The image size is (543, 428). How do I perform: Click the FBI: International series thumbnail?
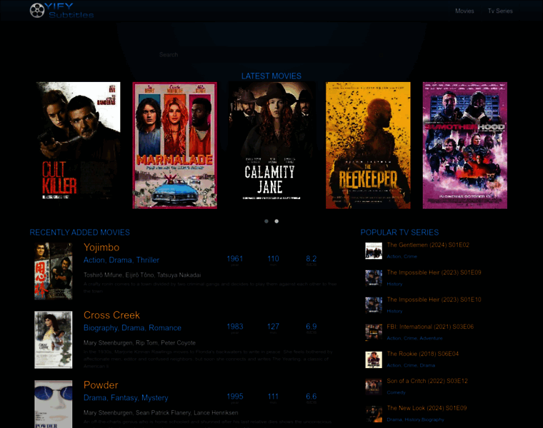(x=374, y=332)
